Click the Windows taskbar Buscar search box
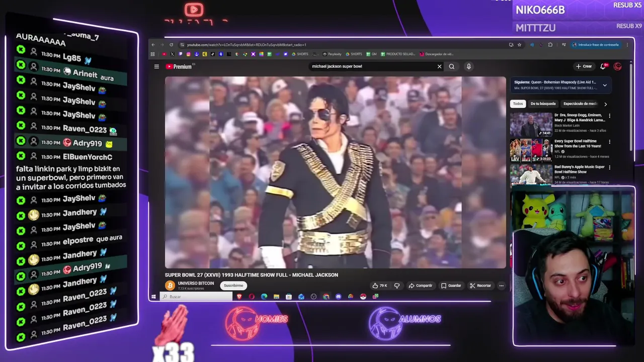The height and width of the screenshot is (362, 644). point(196,297)
